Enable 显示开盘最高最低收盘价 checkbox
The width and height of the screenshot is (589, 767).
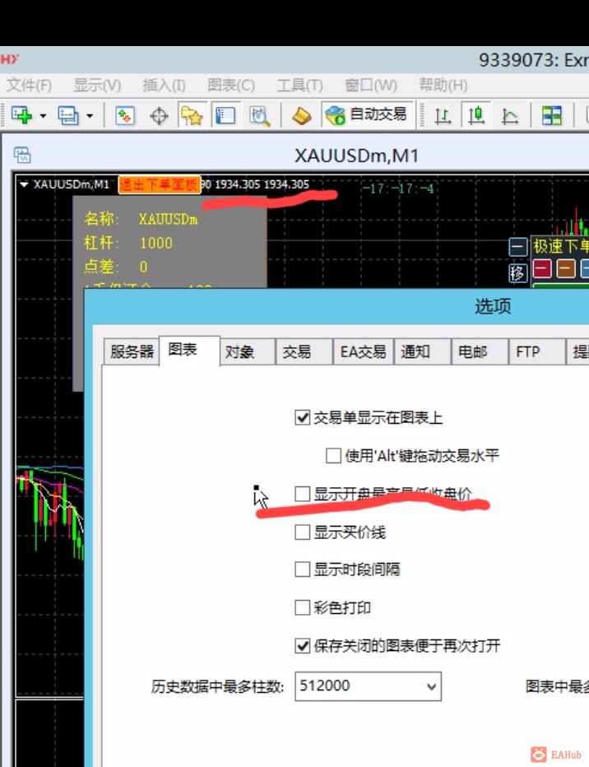click(303, 494)
